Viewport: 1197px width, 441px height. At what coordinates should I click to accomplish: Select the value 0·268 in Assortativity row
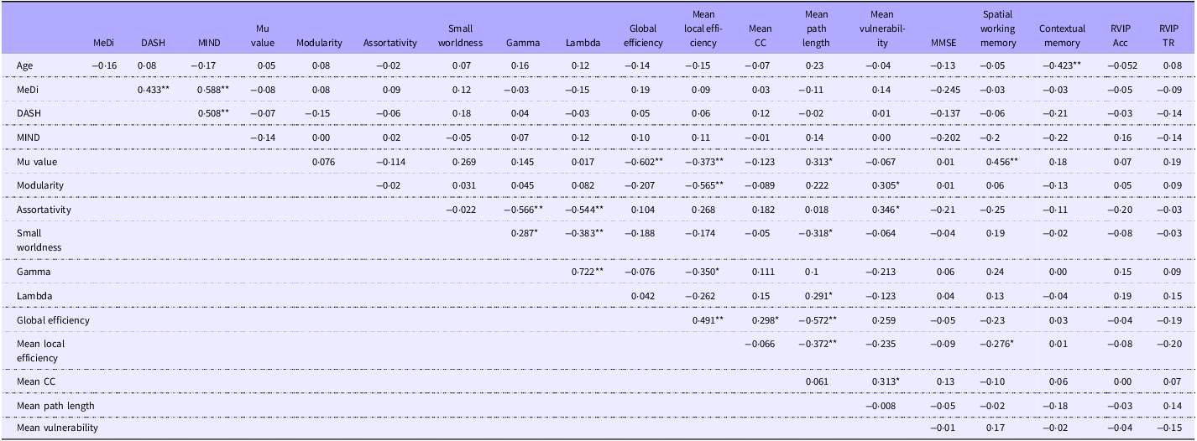(703, 208)
